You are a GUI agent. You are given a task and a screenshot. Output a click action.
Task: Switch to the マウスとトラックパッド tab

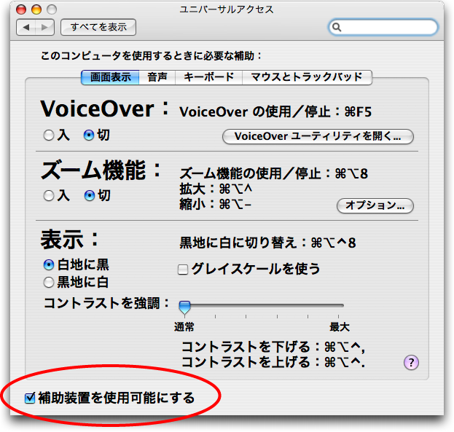(307, 76)
